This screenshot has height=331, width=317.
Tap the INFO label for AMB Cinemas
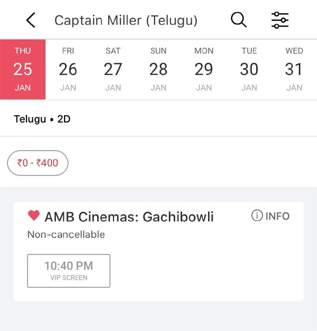(277, 216)
